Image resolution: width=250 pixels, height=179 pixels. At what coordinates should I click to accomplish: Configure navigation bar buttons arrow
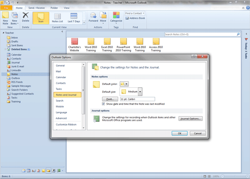(62, 171)
